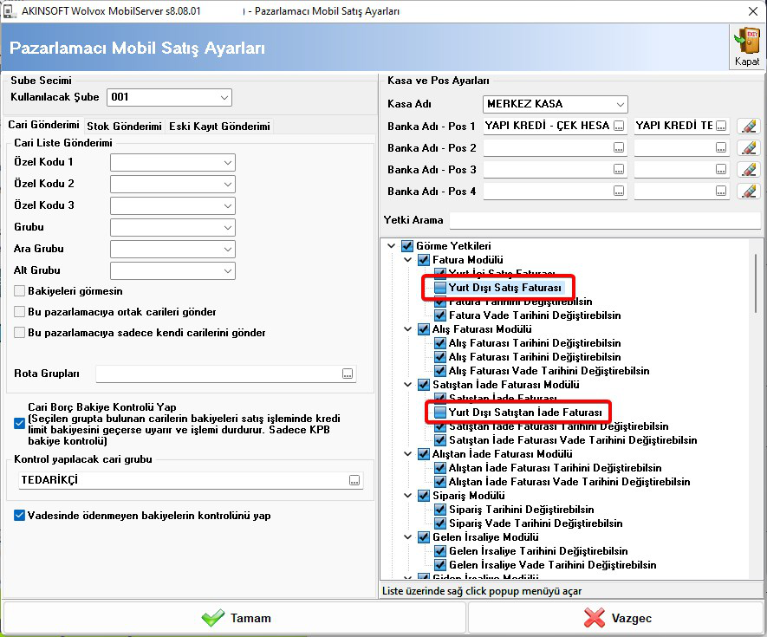767x637 pixels.
Task: Toggle Bakiyeleri görmesin checkbox
Action: 20,291
